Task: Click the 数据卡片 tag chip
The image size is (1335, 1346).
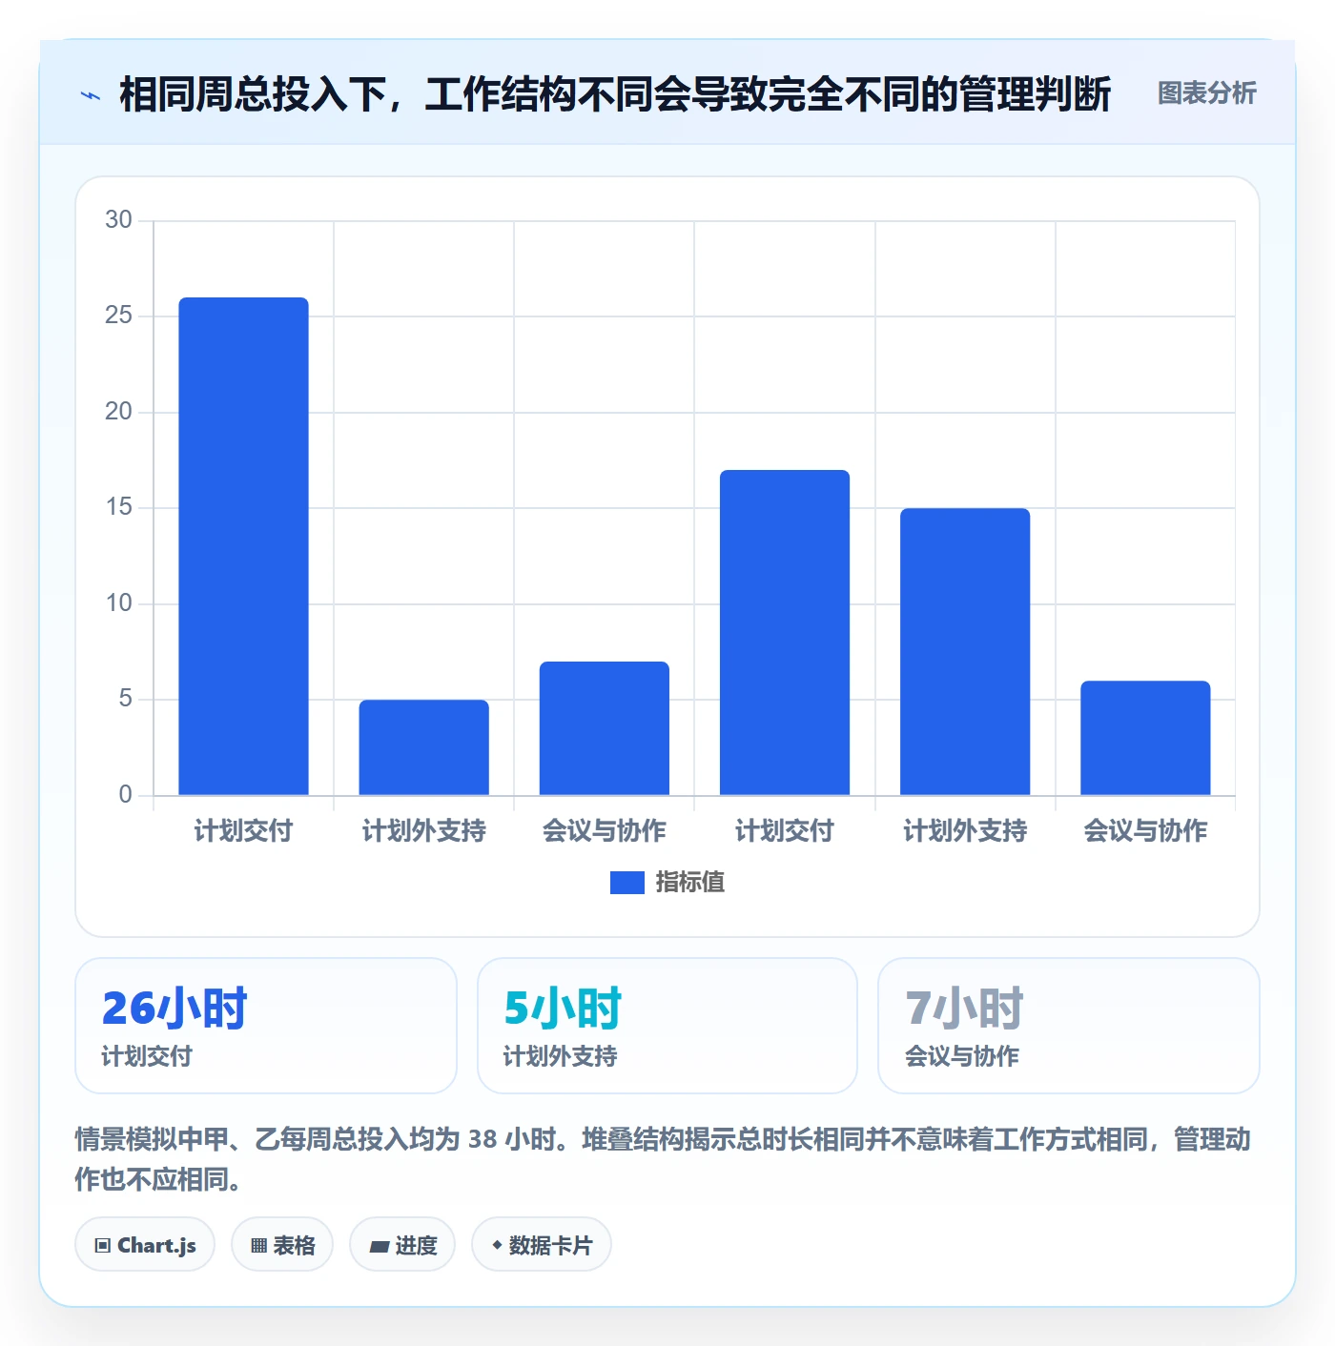Action: pos(542,1245)
